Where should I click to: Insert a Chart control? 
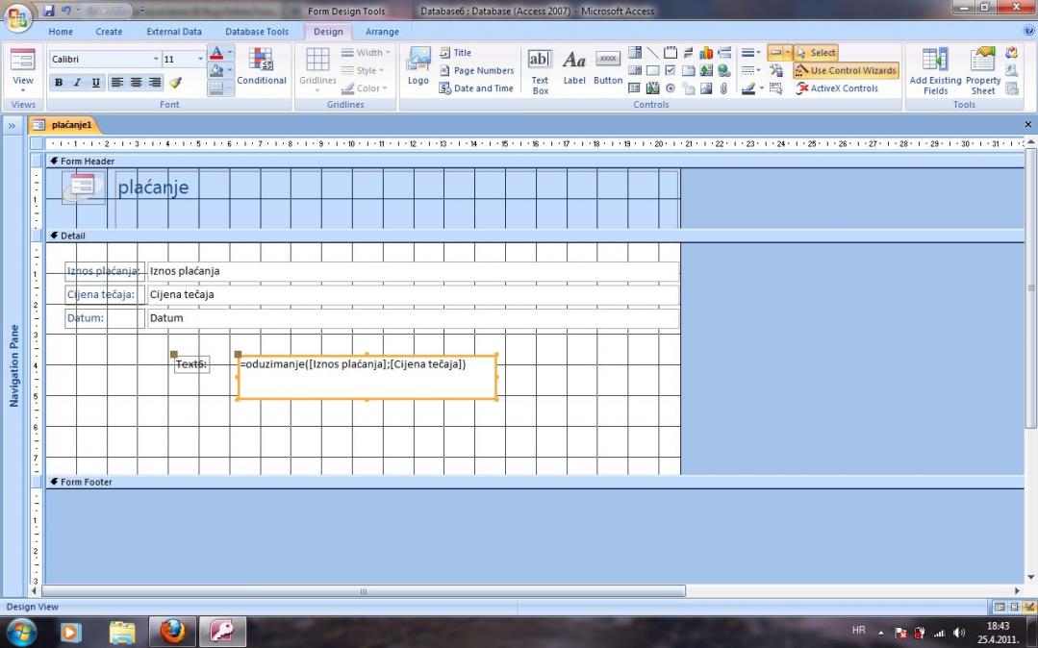706,52
